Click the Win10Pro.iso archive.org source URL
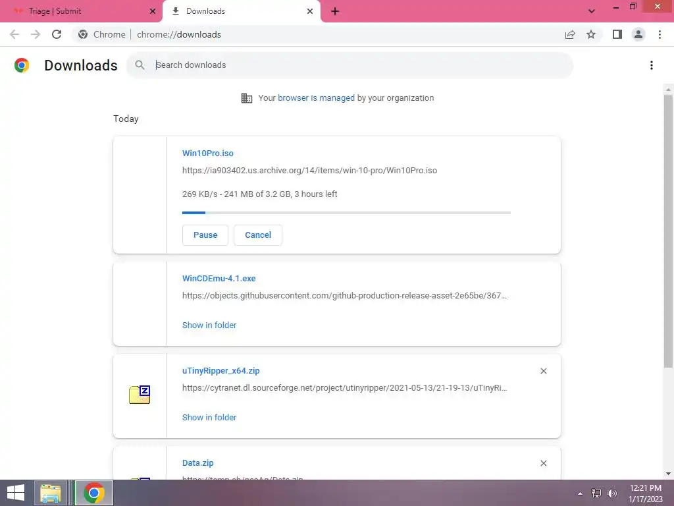Screen dimensions: 674x506 click(x=309, y=171)
